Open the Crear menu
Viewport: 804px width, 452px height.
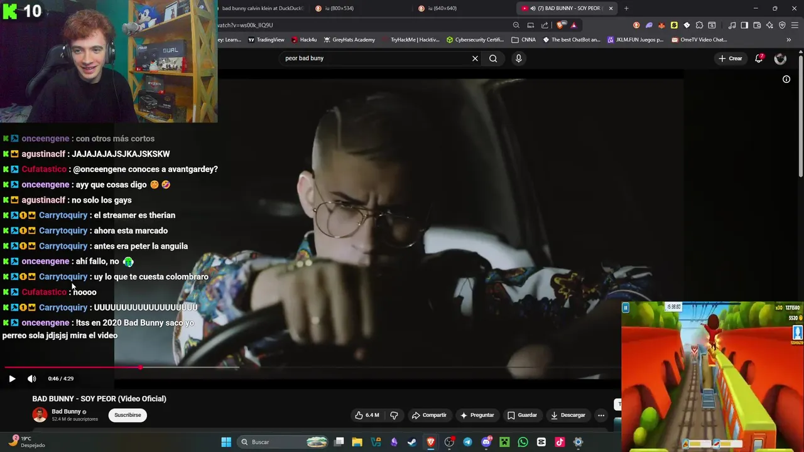pos(731,58)
